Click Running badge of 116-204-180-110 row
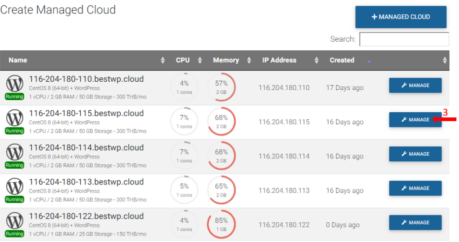This screenshot has width=459, height=242. [14, 97]
